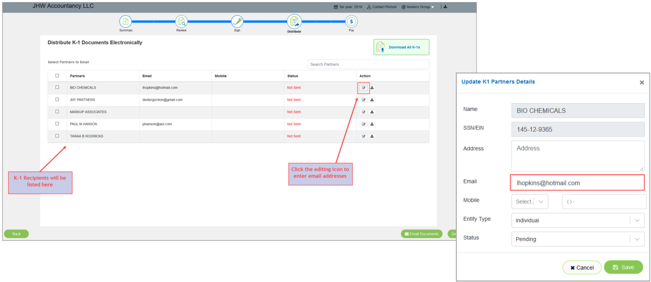651x282 pixels.
Task: Edit details for TARAA B RODRICKS
Action: point(364,136)
